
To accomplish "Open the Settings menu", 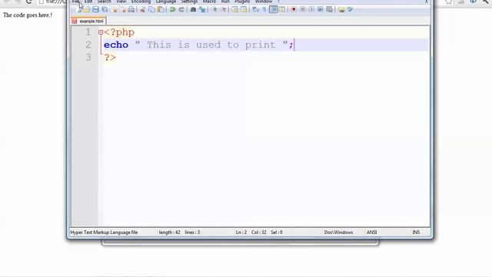I will point(190,2).
